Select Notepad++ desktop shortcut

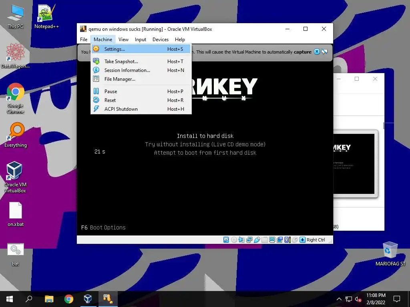click(x=46, y=17)
